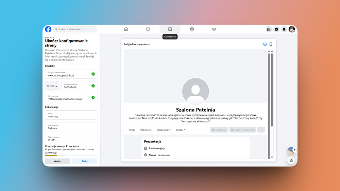340x191 pixels.
Task: Select the Posty tab
Action: [x=132, y=130]
